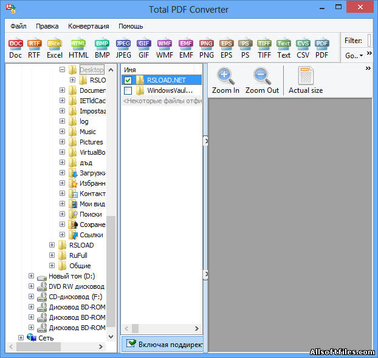The image size is (378, 358).
Task: Convert to PNG format
Action: pyautogui.click(x=207, y=49)
